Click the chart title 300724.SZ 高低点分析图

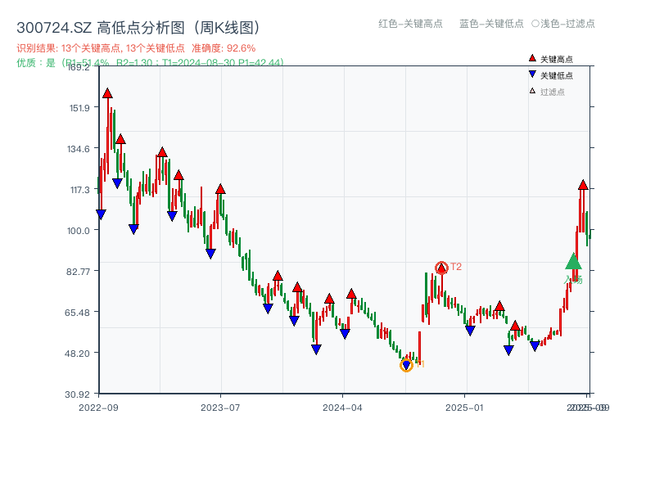(x=138, y=28)
